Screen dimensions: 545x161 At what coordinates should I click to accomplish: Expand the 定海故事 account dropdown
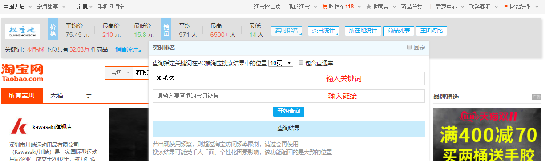(50, 7)
